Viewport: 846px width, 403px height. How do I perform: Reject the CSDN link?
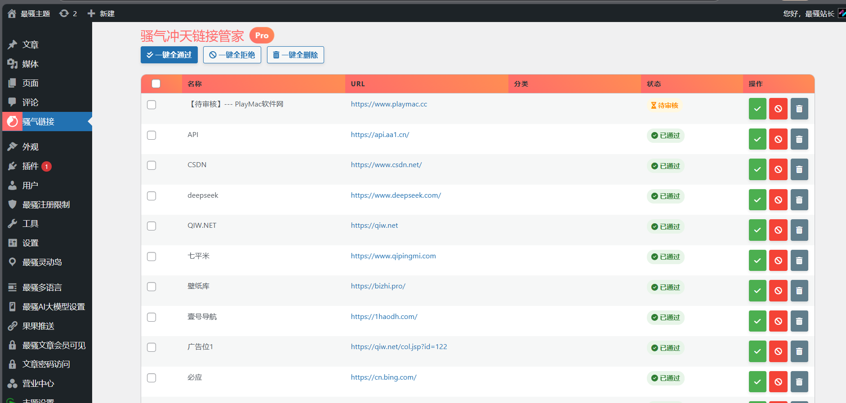[778, 169]
